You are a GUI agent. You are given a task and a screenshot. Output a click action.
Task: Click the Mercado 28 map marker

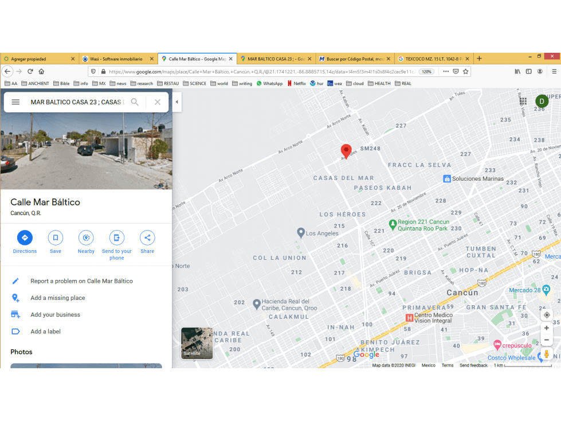tap(546, 290)
